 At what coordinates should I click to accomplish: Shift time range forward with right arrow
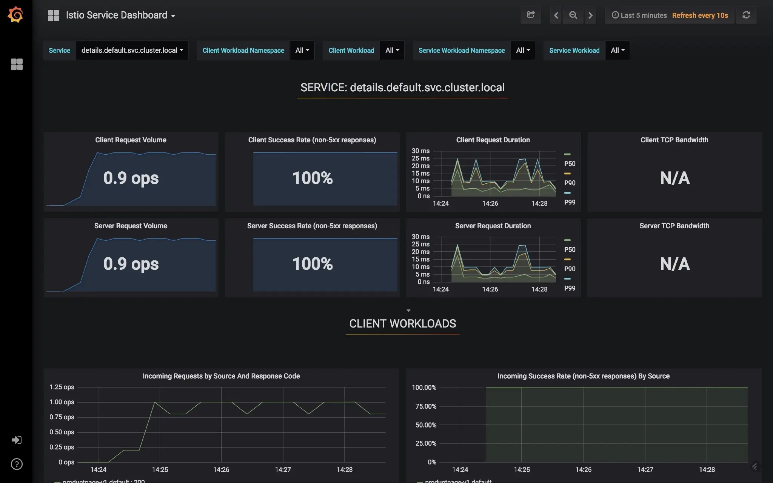tap(590, 15)
